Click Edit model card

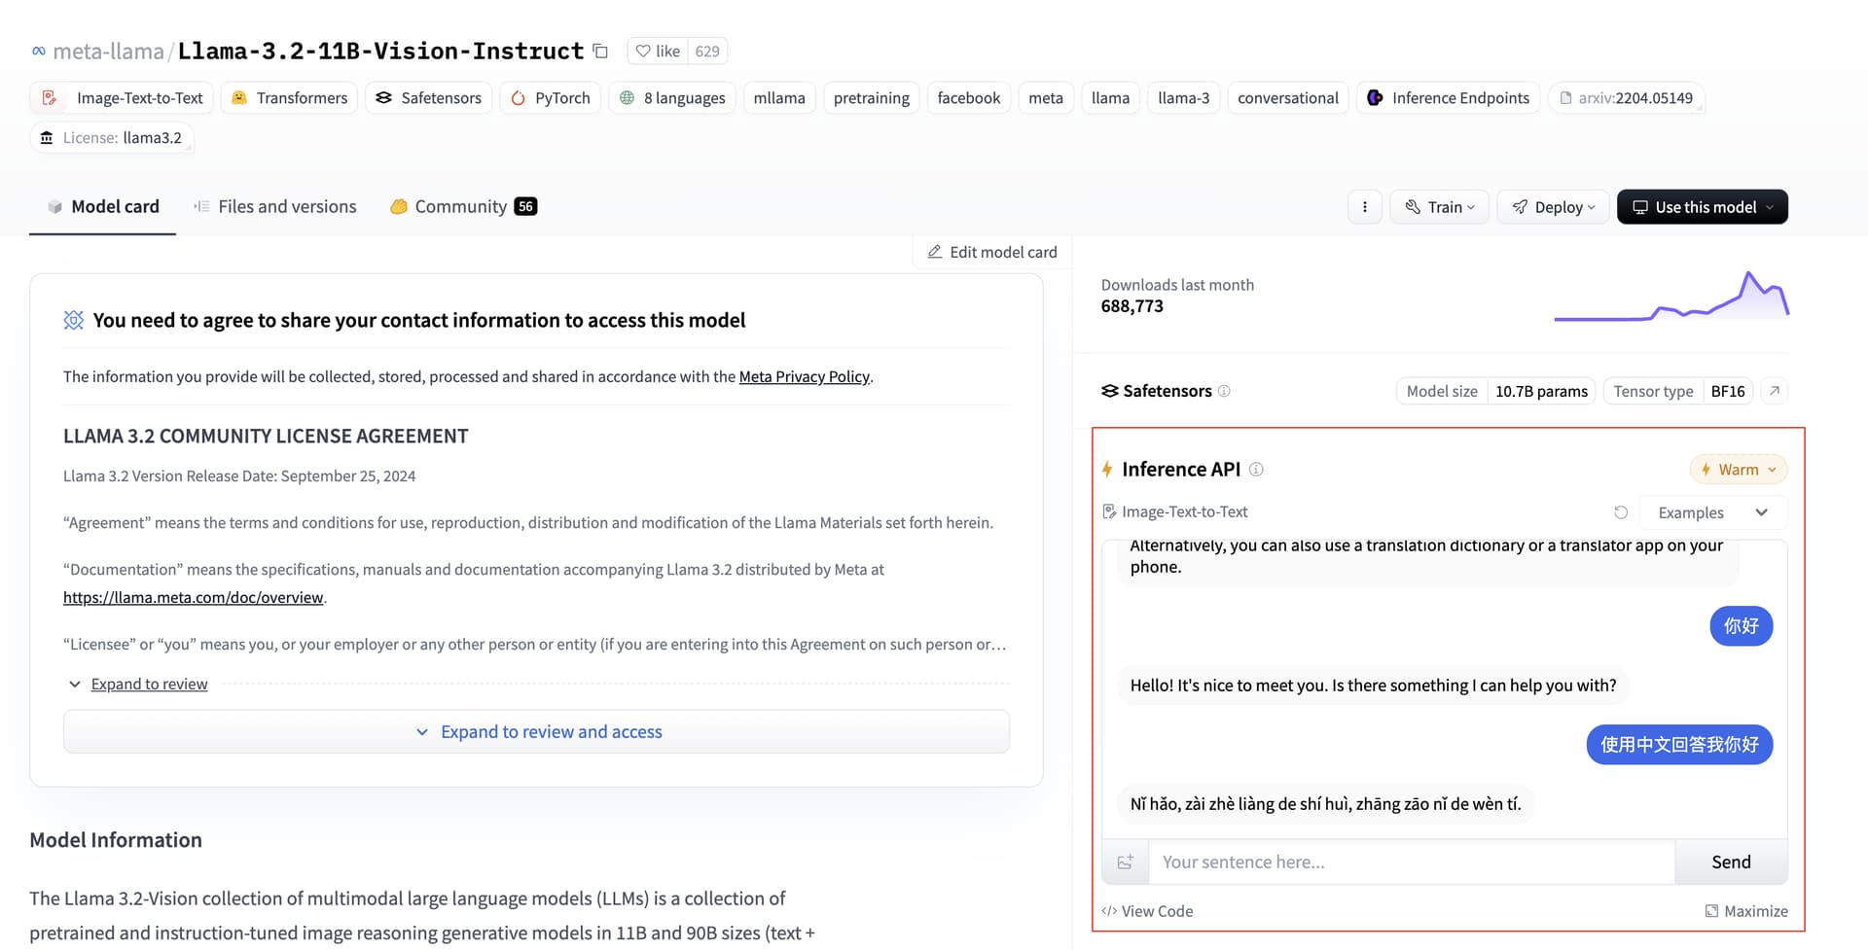[991, 252]
